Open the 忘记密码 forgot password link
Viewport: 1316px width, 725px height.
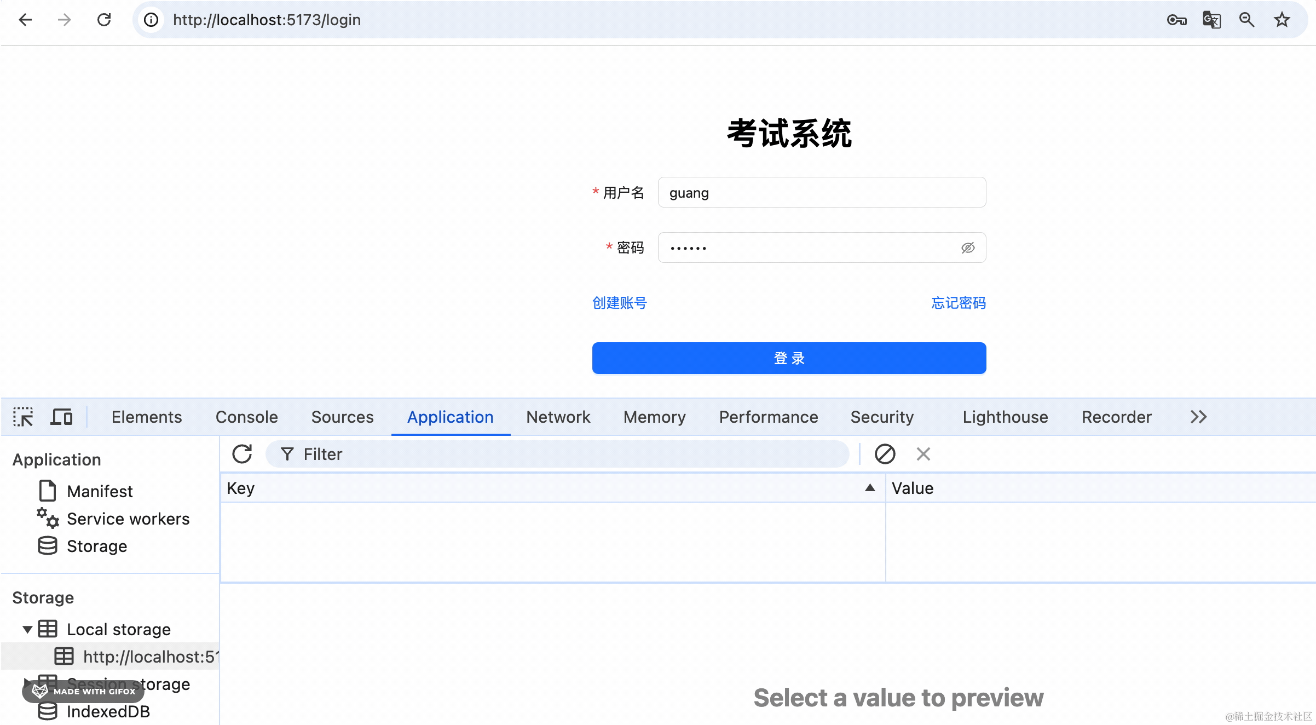(958, 303)
